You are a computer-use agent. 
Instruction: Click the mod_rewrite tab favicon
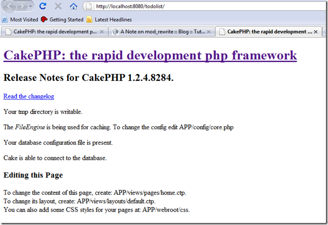pos(115,32)
